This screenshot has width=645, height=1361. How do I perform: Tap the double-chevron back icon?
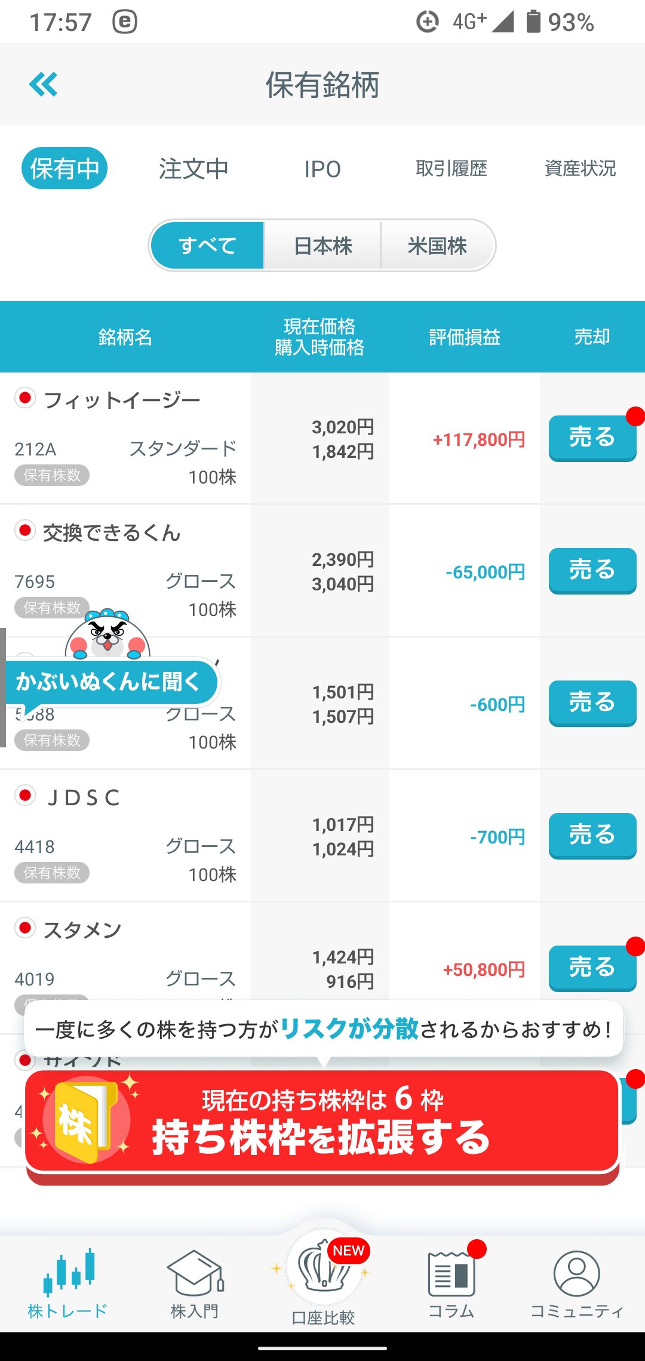[44, 84]
